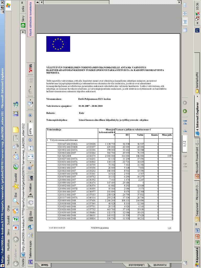Screen dimensions: 201x268
Task: Select the Snapshot camera tool
Action: tap(30, 178)
